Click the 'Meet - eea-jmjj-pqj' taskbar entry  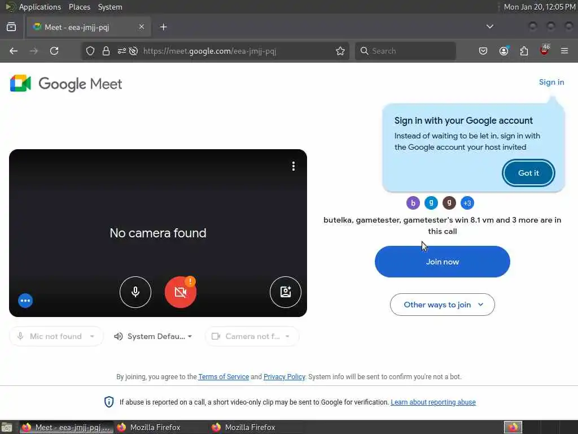tap(67, 427)
